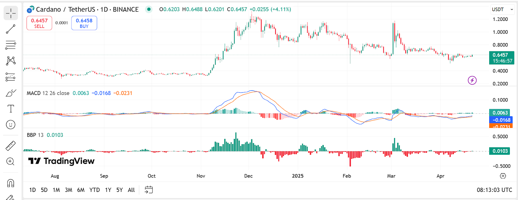Click the 1.2000 price axis label
Screen dimensions: 518x200
pyautogui.click(x=500, y=19)
